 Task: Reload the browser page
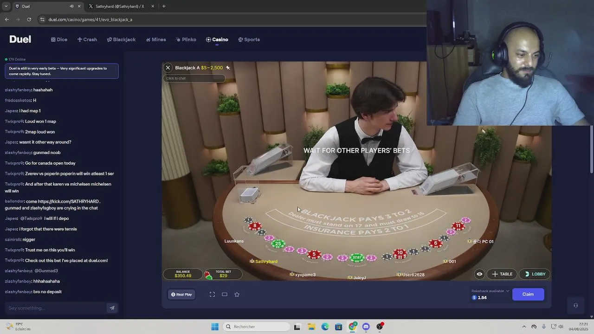(x=29, y=19)
